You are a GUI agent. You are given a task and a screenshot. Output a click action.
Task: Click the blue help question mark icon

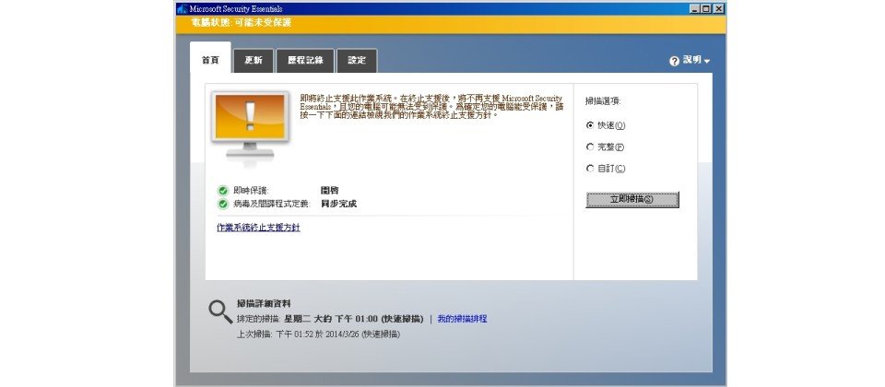tap(674, 61)
